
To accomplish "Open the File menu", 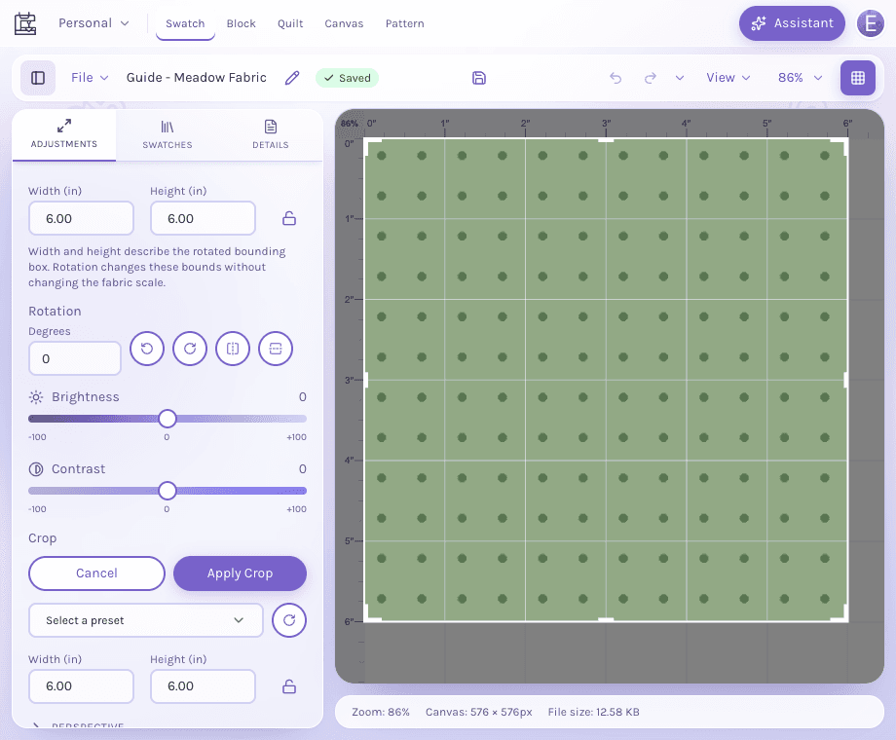I will pos(90,78).
